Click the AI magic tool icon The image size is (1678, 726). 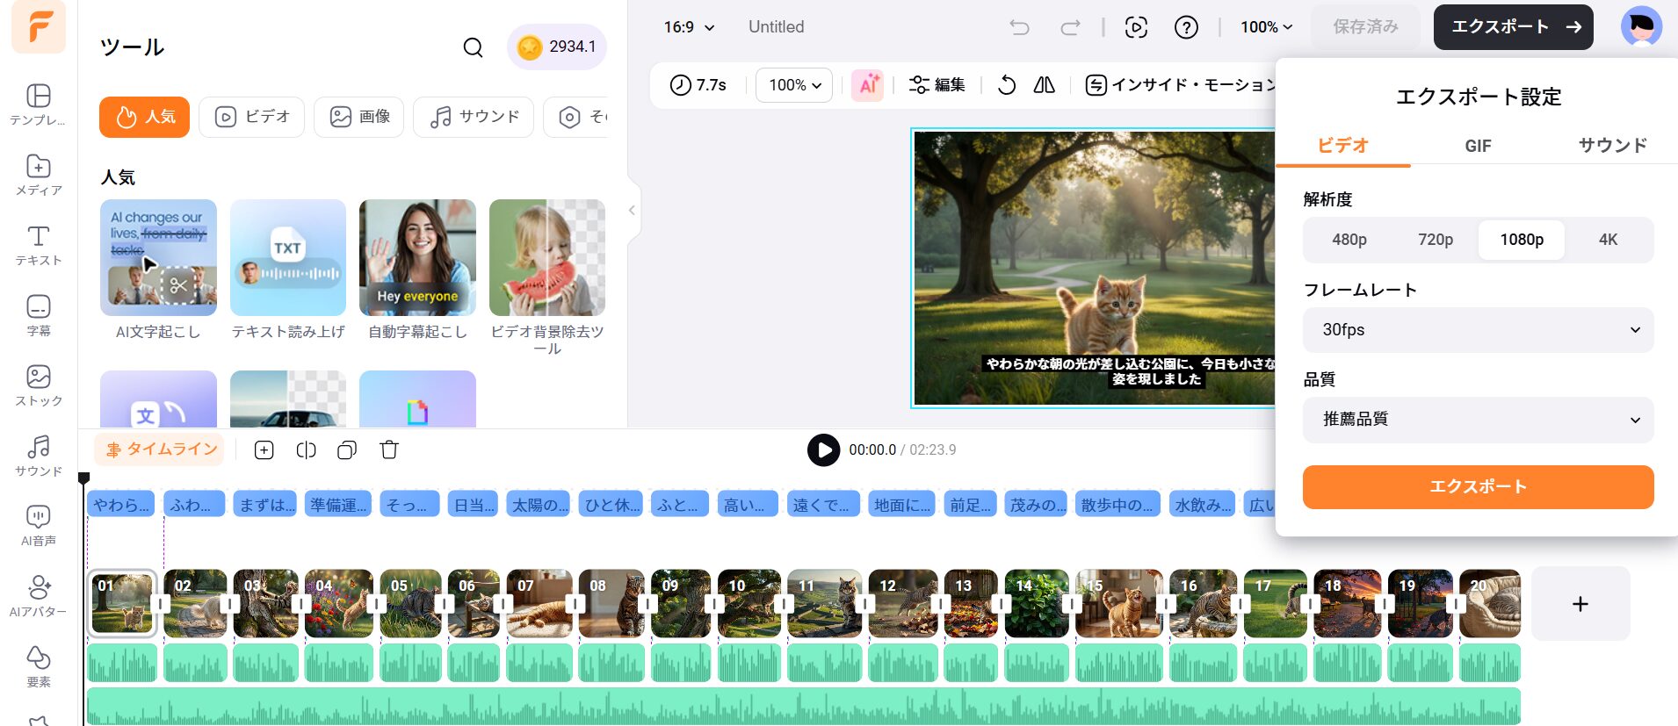point(868,85)
